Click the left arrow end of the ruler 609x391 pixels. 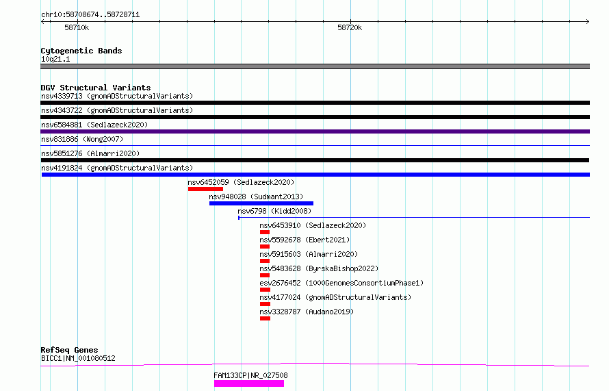pos(43,21)
